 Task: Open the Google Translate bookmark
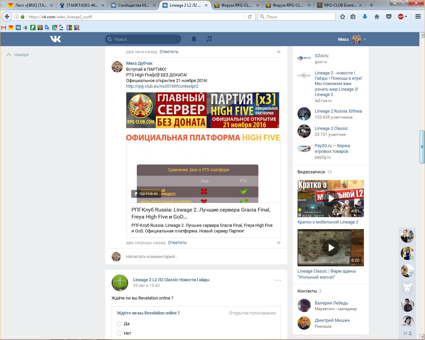click(47, 28)
